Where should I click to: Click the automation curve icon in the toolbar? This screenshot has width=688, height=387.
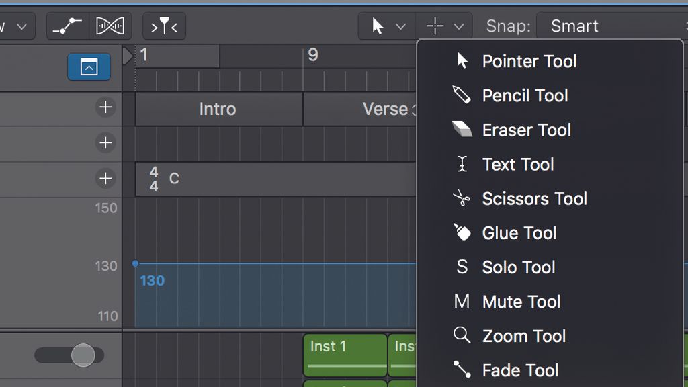pyautogui.click(x=67, y=26)
